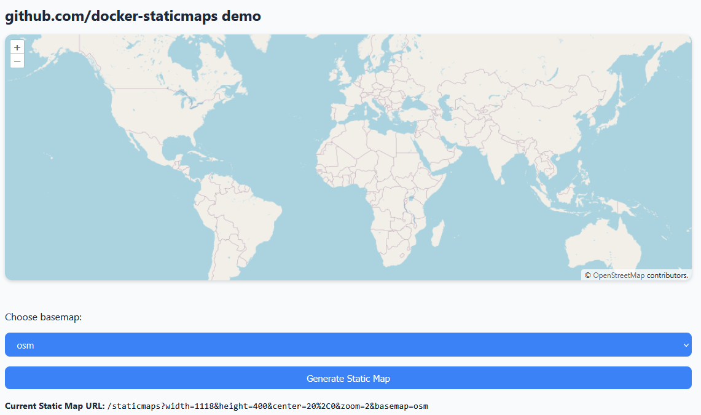Zoom in on the map
The height and width of the screenshot is (415, 701).
coord(17,47)
